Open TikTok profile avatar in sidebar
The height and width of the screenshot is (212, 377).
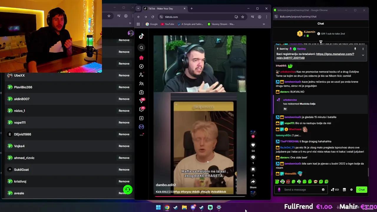(141, 127)
